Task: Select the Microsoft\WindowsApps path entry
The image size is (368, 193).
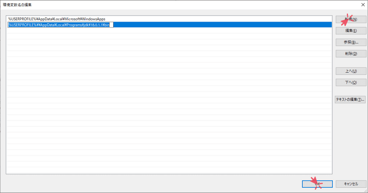Action: click(x=56, y=19)
